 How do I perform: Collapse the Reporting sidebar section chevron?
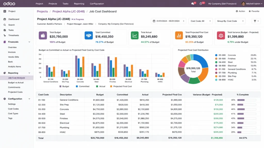(x=29, y=73)
